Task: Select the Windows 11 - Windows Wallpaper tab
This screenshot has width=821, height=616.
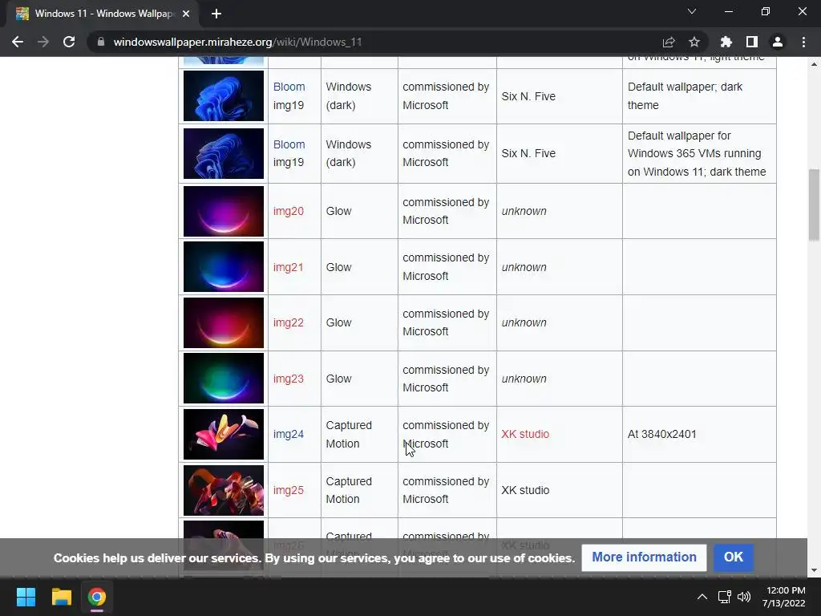Action: coord(103,14)
